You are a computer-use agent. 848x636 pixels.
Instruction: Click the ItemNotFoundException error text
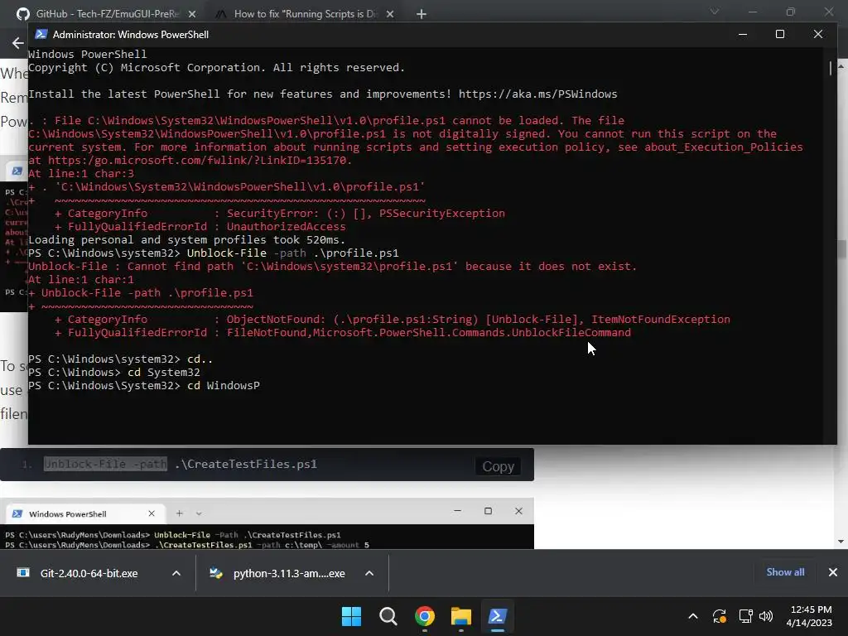(x=660, y=319)
